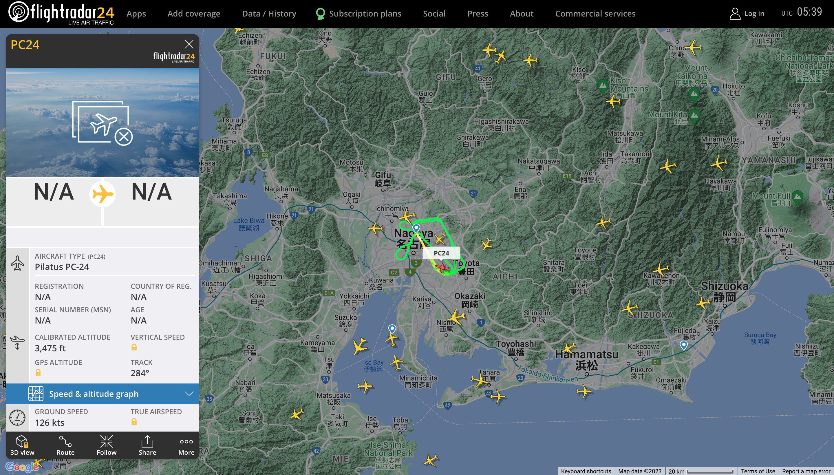Click Report a map error link
This screenshot has width=834, height=475.
(x=806, y=471)
